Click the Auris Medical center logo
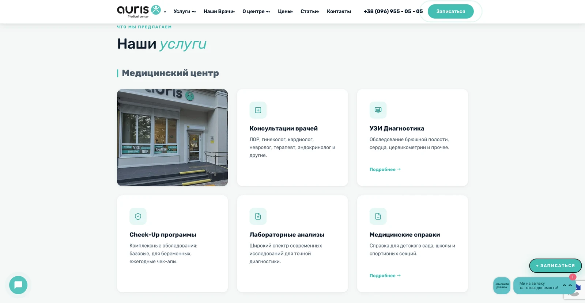This screenshot has height=303, width=585. [x=139, y=11]
